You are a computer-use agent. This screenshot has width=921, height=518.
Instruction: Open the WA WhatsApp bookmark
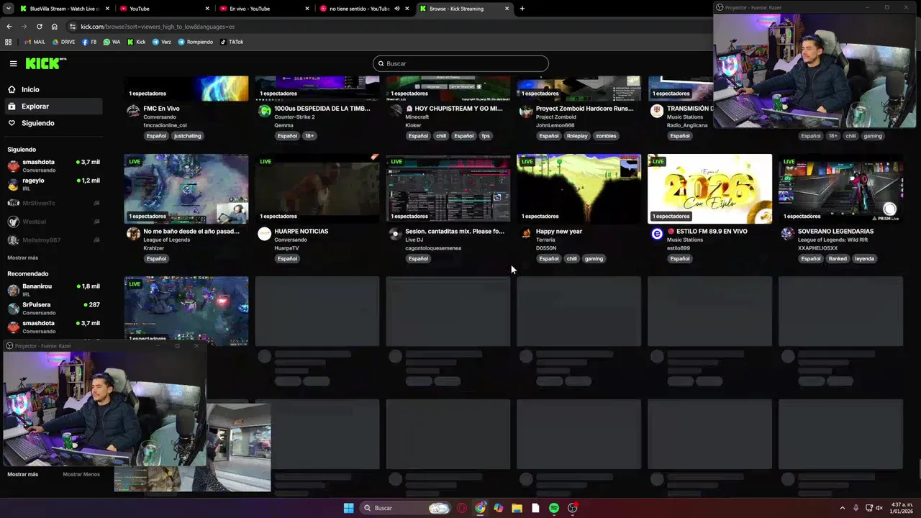coord(112,42)
